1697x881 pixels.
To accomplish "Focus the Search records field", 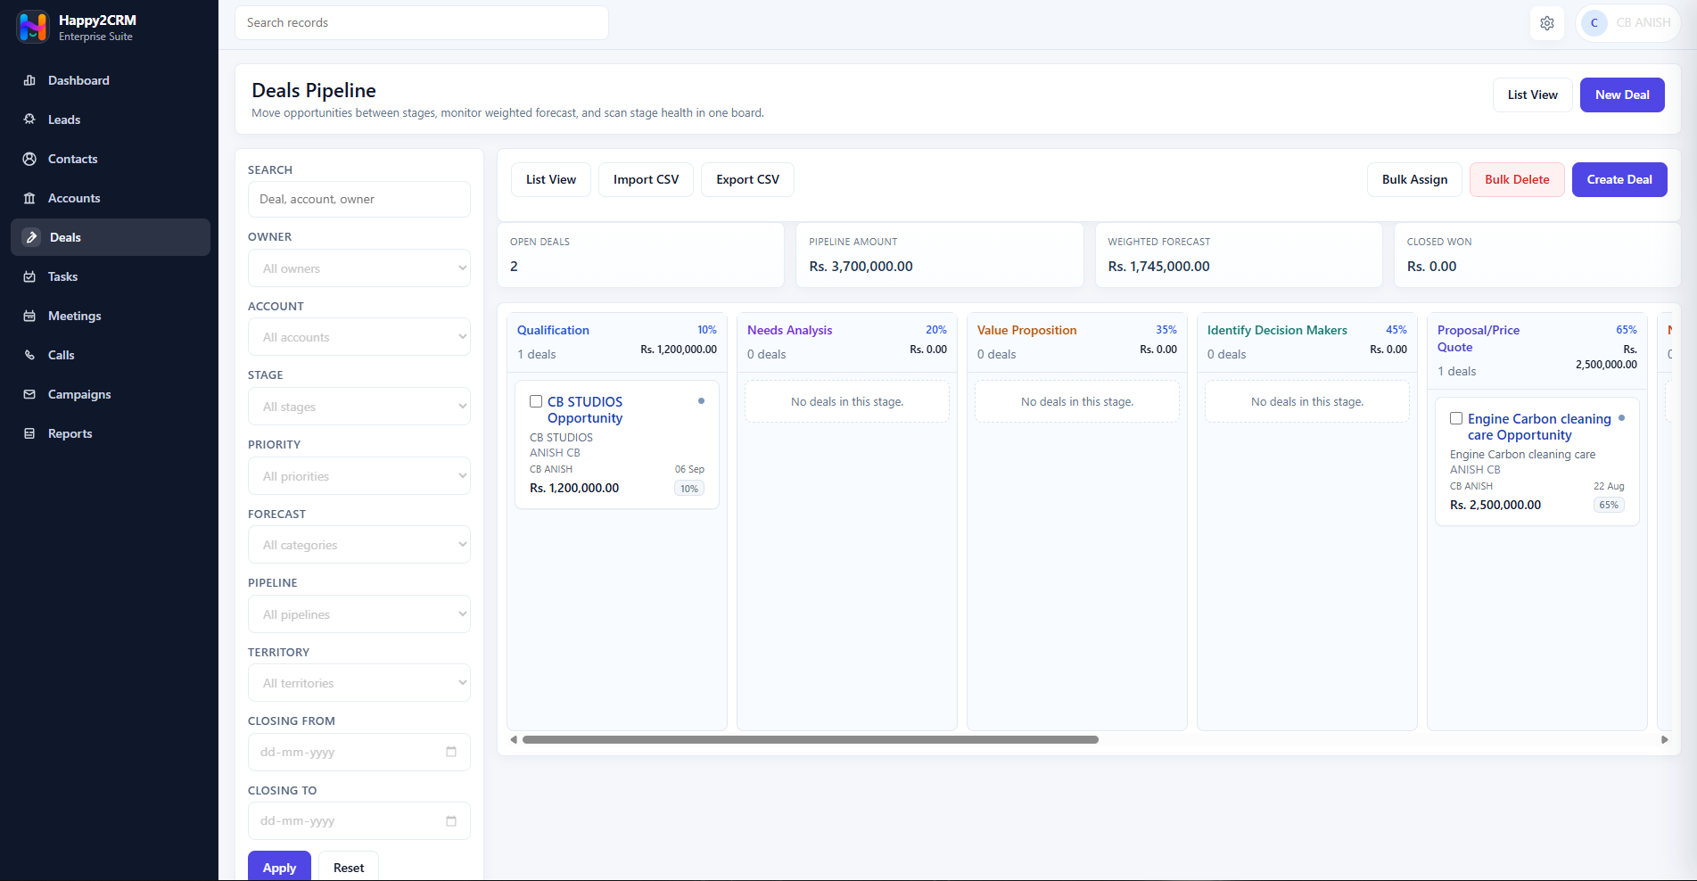I will click(422, 22).
